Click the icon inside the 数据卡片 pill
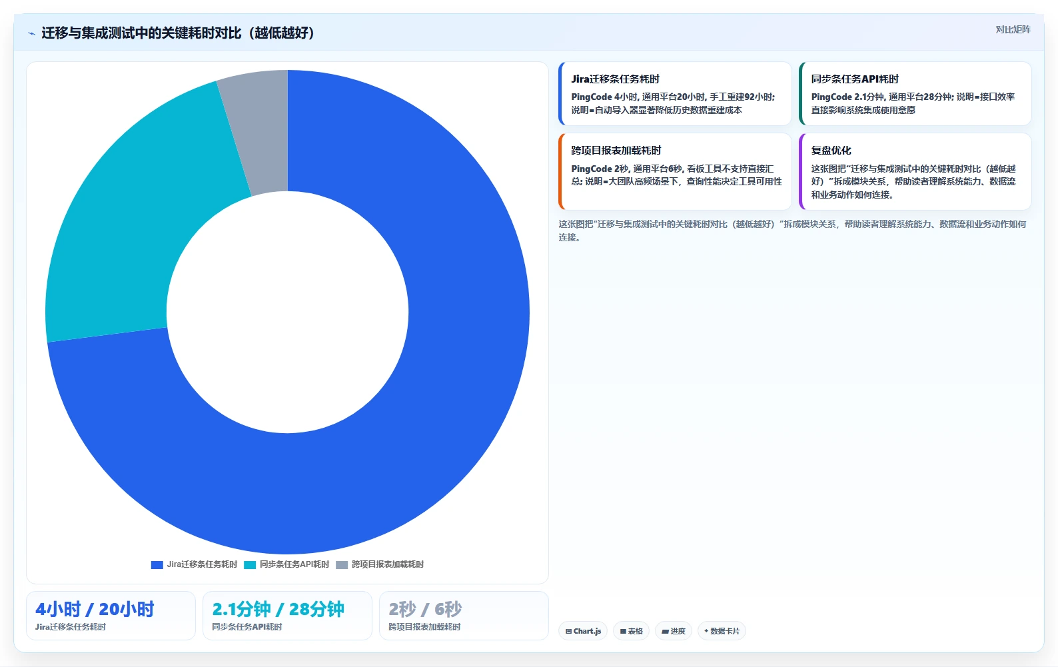 706,631
